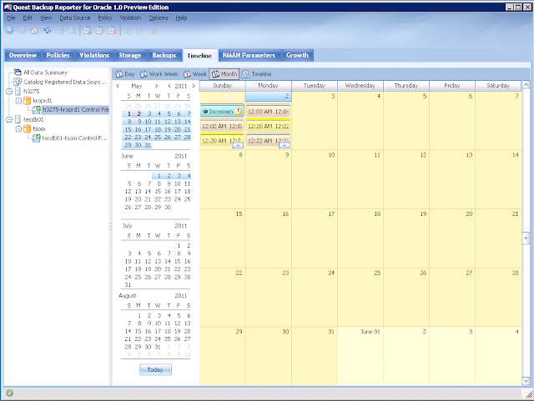Switch to the RMAN Parameters tab

pyautogui.click(x=249, y=55)
